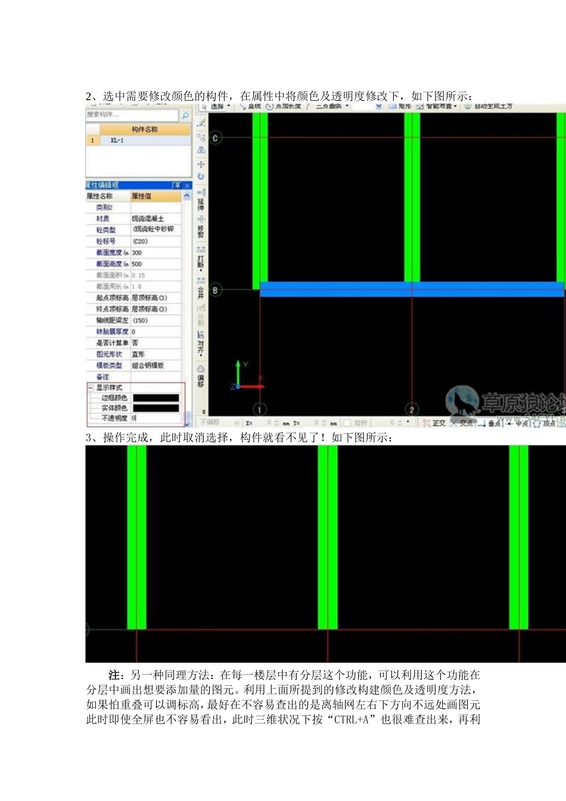
Task: Click the 实体颜色 black color swatch
Action: point(156,408)
